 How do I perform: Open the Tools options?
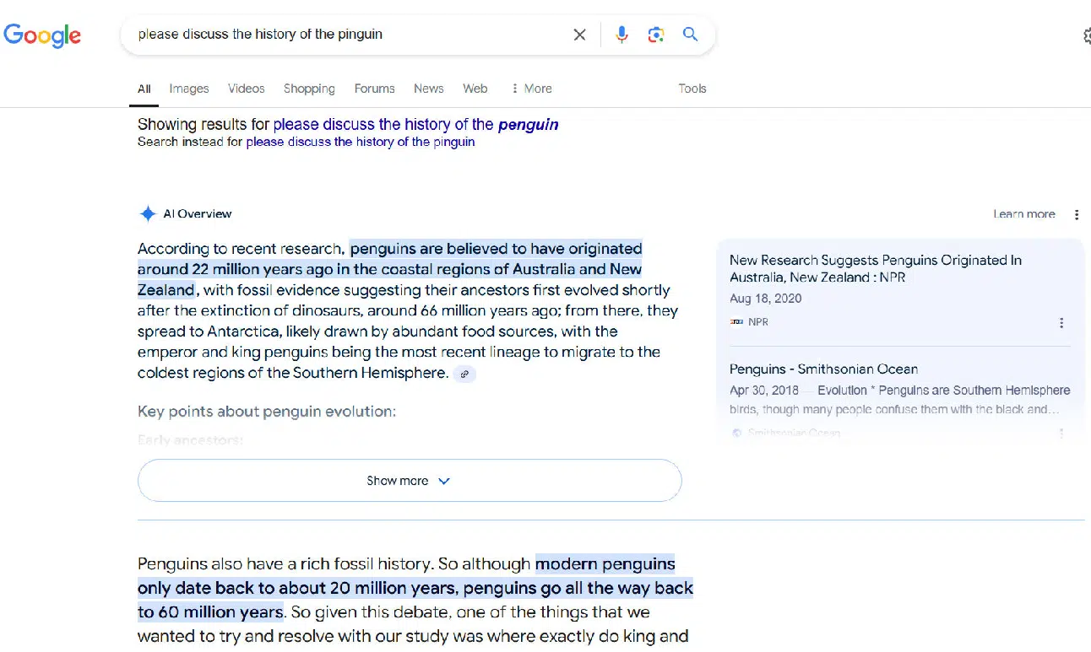click(692, 89)
